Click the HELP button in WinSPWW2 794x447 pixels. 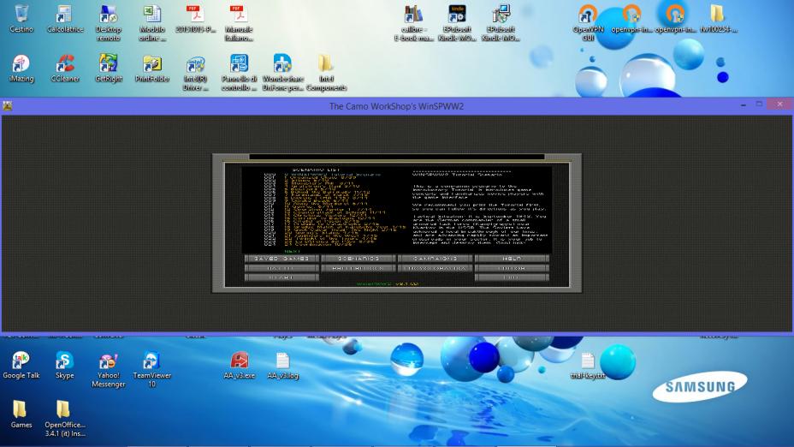point(511,258)
